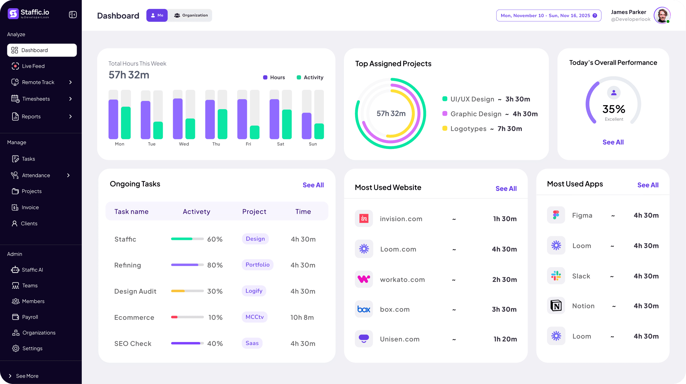
Task: Click See All under Today's Overall Performance
Action: [x=613, y=142]
